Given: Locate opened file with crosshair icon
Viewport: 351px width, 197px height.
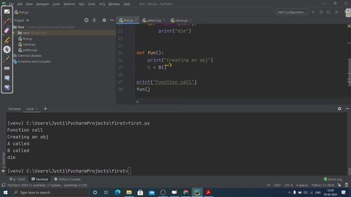Looking at the screenshot, I should click(86, 20).
